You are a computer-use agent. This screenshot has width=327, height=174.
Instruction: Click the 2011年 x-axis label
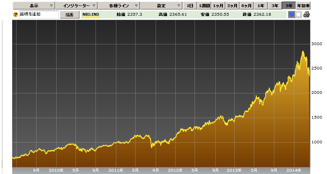[116, 170]
